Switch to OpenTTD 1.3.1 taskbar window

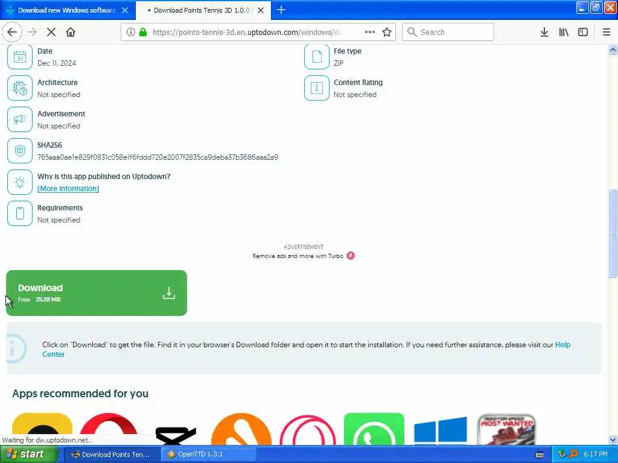pos(208,454)
